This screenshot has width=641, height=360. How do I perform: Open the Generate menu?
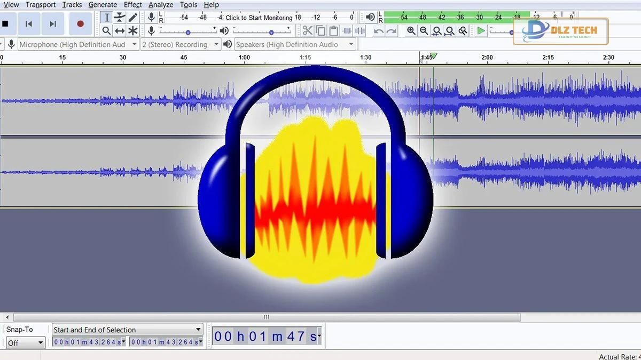click(x=103, y=5)
